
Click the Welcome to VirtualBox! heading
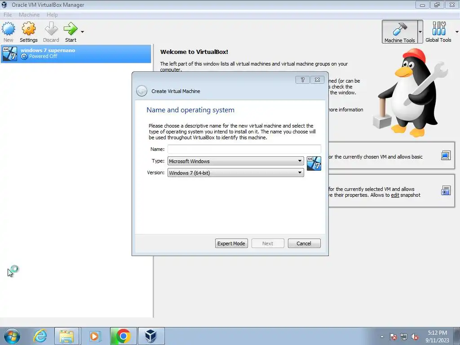194,52
